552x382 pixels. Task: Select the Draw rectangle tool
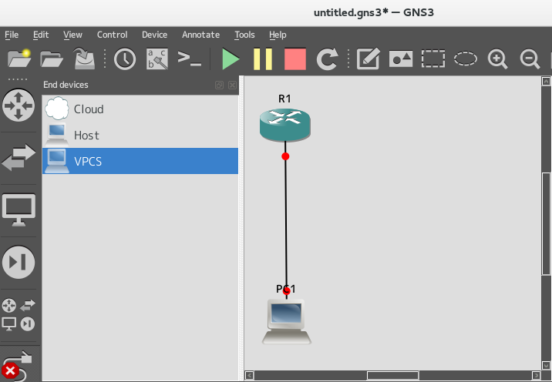tap(433, 59)
